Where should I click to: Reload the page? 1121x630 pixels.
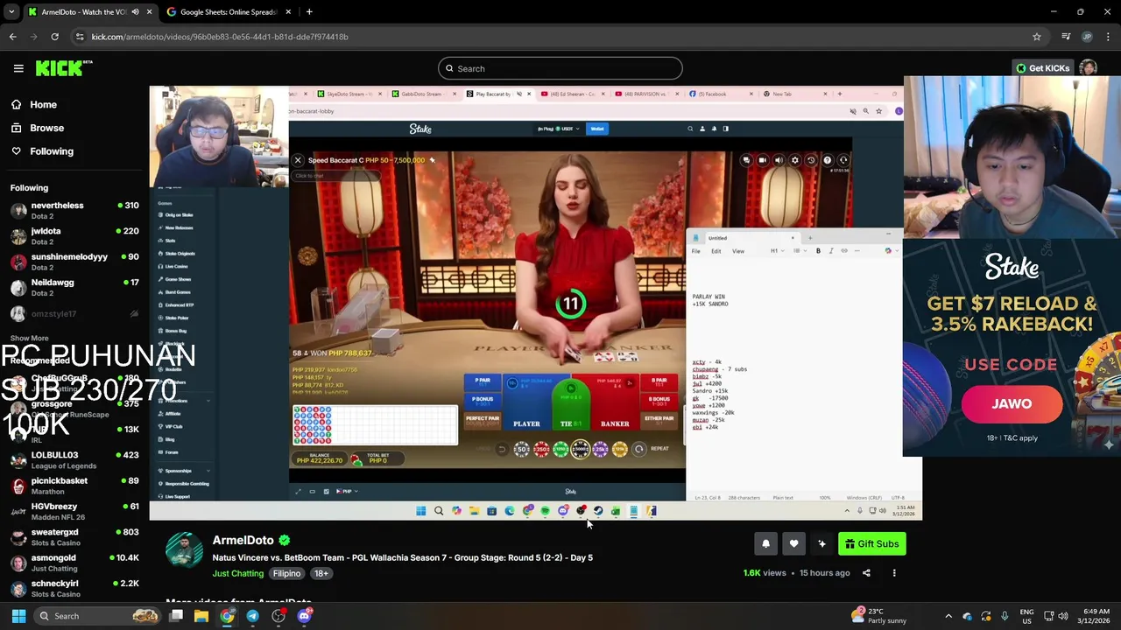tap(54, 37)
